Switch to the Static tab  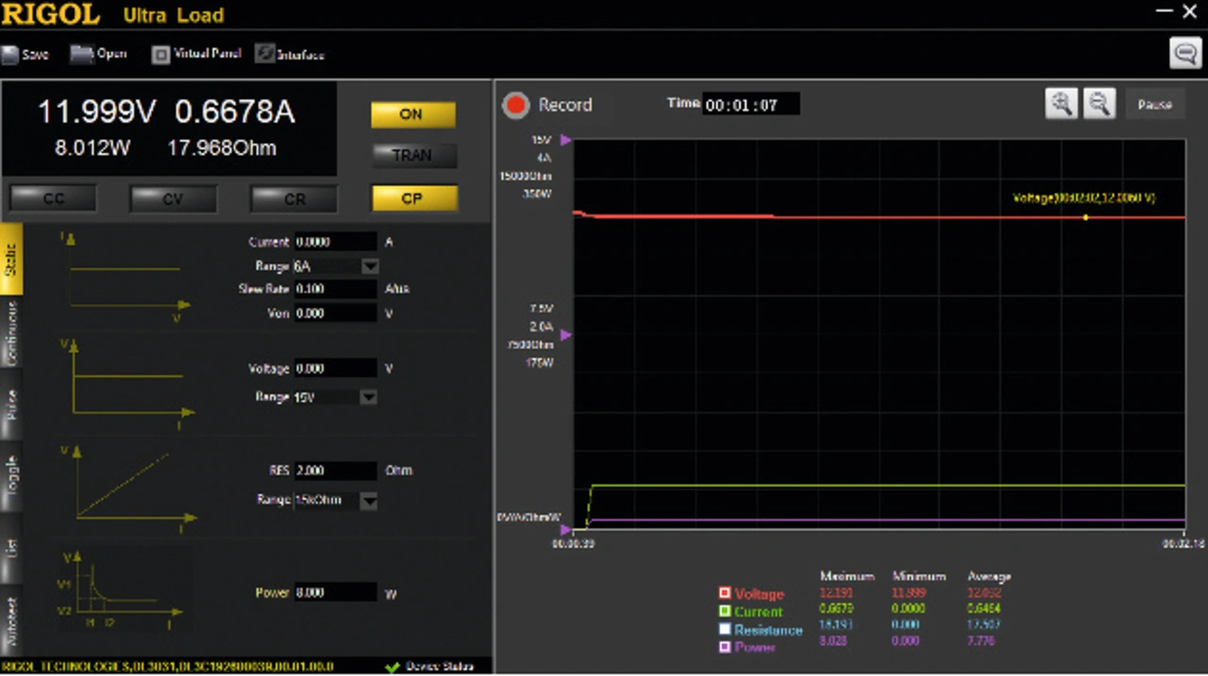pos(10,259)
